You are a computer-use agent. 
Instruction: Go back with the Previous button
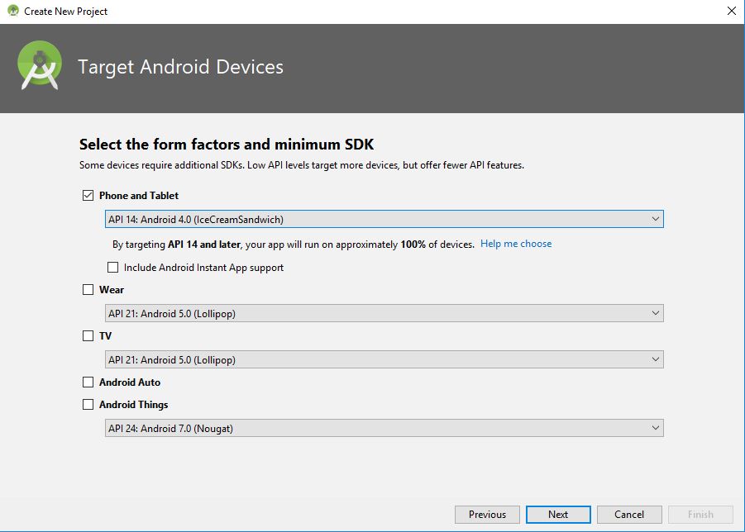point(487,515)
